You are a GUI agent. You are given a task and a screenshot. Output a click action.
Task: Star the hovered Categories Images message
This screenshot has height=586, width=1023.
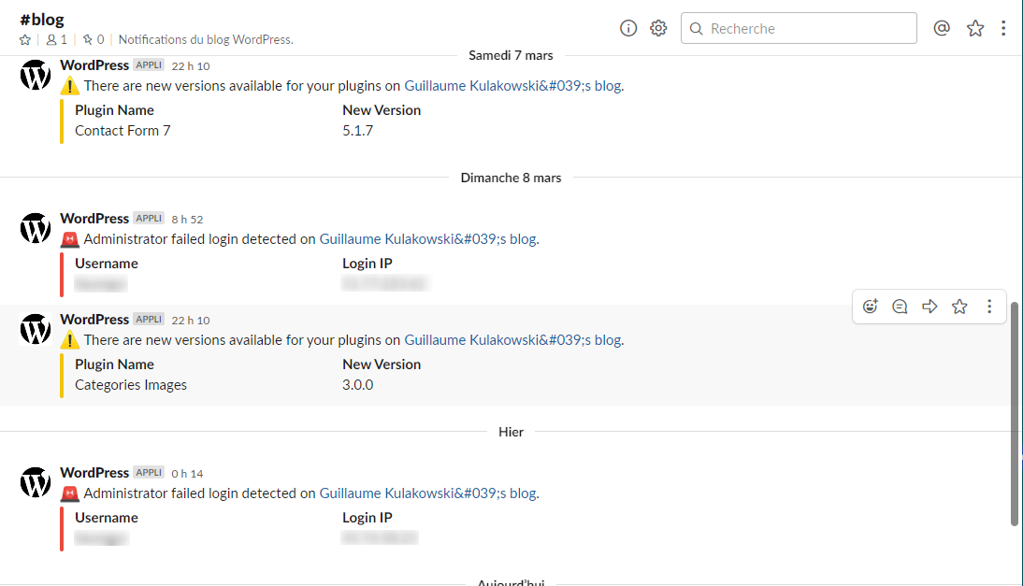click(959, 307)
